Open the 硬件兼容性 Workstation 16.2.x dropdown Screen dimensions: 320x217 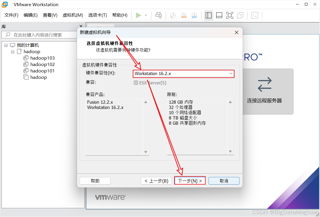coord(183,74)
